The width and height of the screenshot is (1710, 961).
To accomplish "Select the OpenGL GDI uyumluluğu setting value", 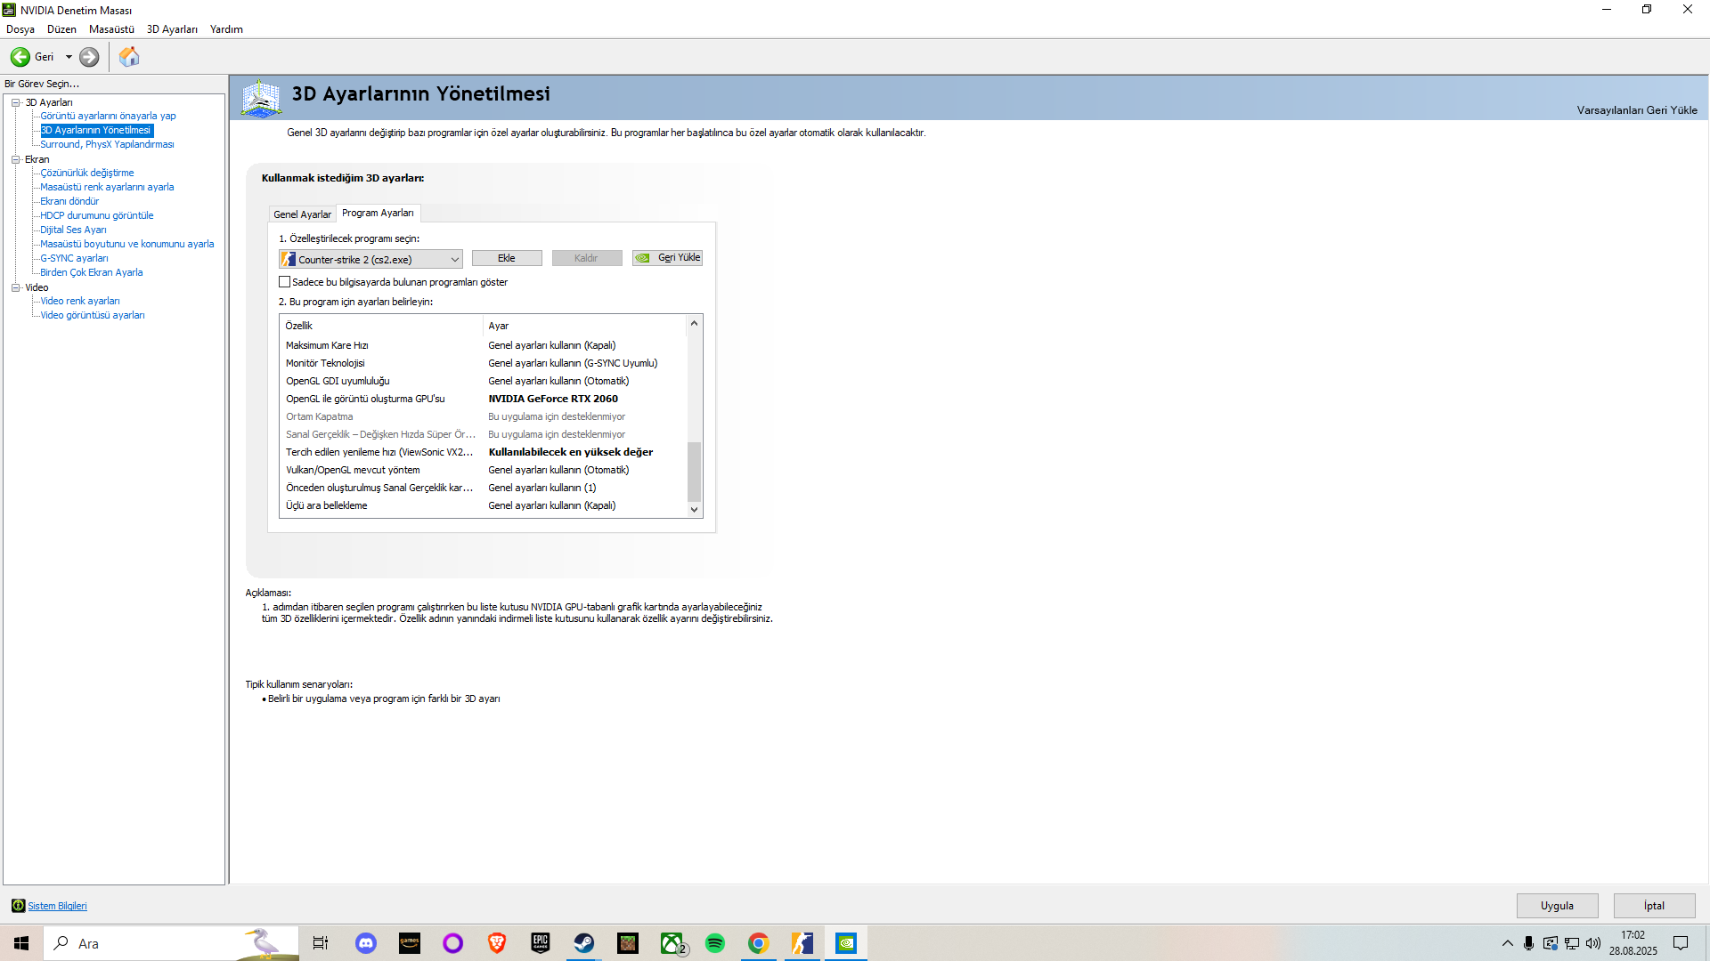I will (x=558, y=381).
